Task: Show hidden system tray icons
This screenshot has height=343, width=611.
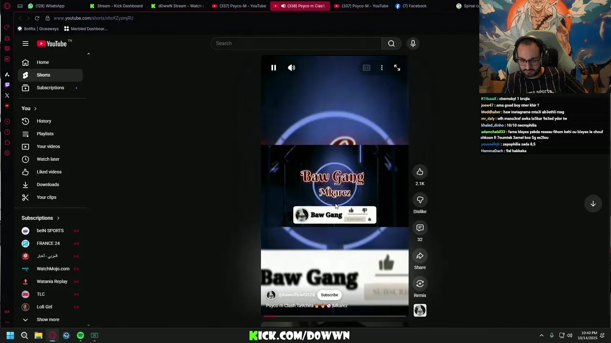Action: tap(541, 335)
